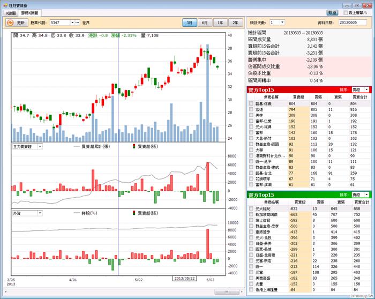The width and height of the screenshot is (375, 299).
Task: Click the scrollbar thumb below the chart
Action: 227,292
